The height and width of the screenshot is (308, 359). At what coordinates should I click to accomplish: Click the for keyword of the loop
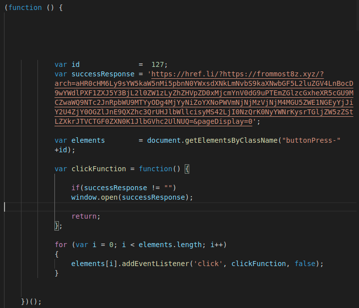point(61,245)
